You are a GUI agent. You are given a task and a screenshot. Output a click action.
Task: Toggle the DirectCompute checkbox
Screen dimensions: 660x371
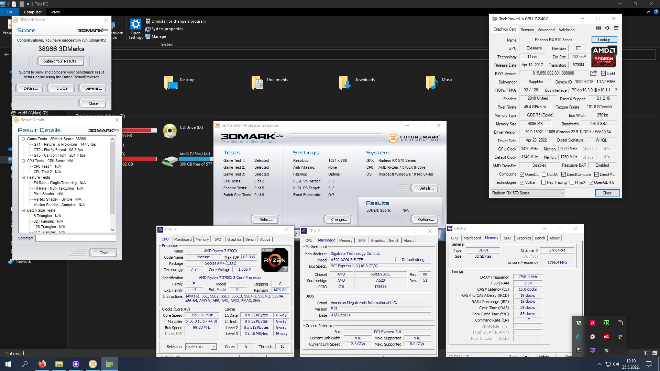click(563, 175)
